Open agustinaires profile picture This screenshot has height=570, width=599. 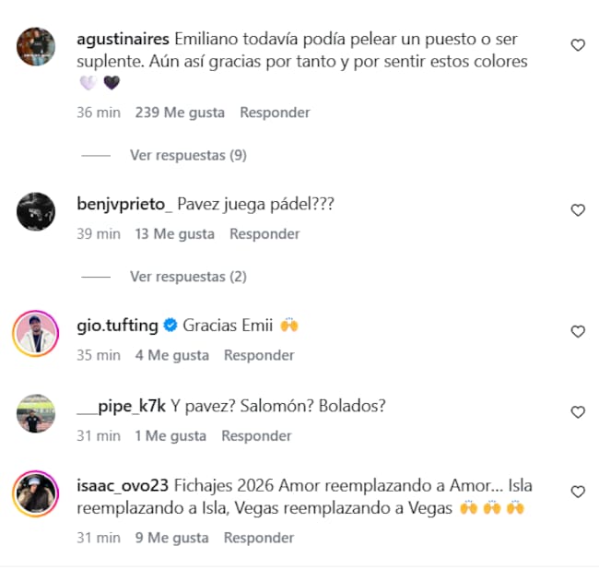coord(36,46)
